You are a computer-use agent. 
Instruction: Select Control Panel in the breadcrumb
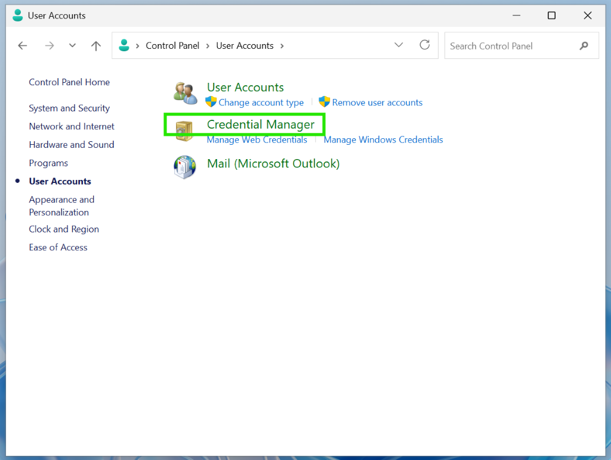tap(172, 46)
